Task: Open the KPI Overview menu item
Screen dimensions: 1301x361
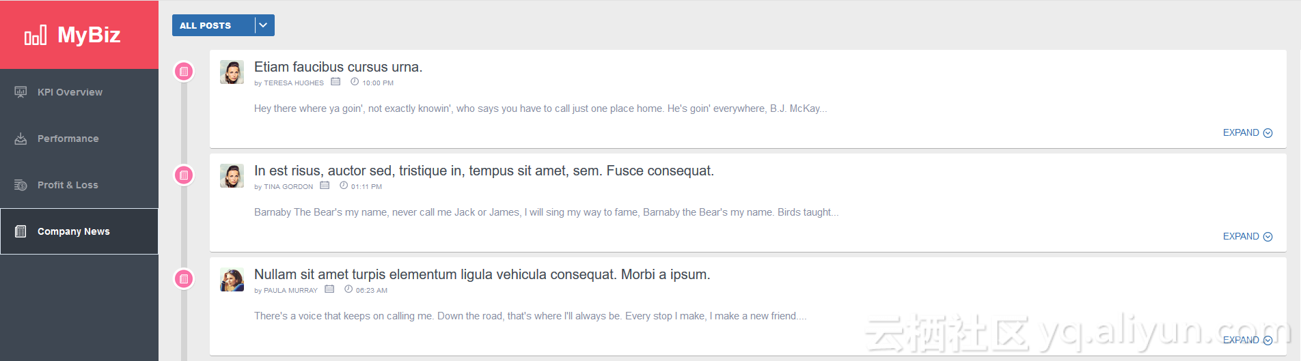Action: coord(70,92)
